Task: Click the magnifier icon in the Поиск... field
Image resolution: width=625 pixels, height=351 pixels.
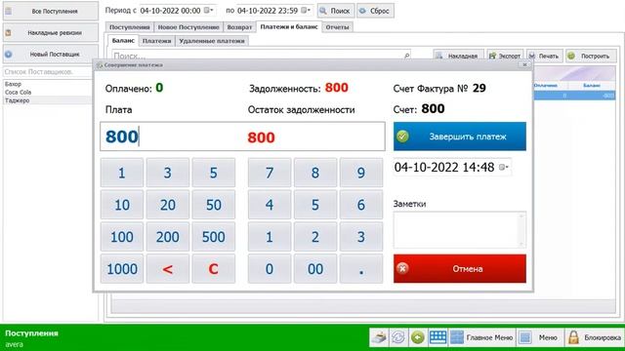Action: [406, 56]
